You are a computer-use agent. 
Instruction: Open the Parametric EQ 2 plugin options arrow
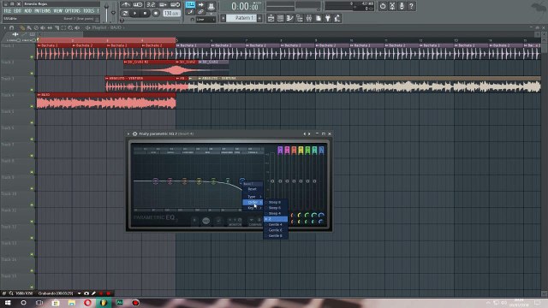(x=128, y=133)
